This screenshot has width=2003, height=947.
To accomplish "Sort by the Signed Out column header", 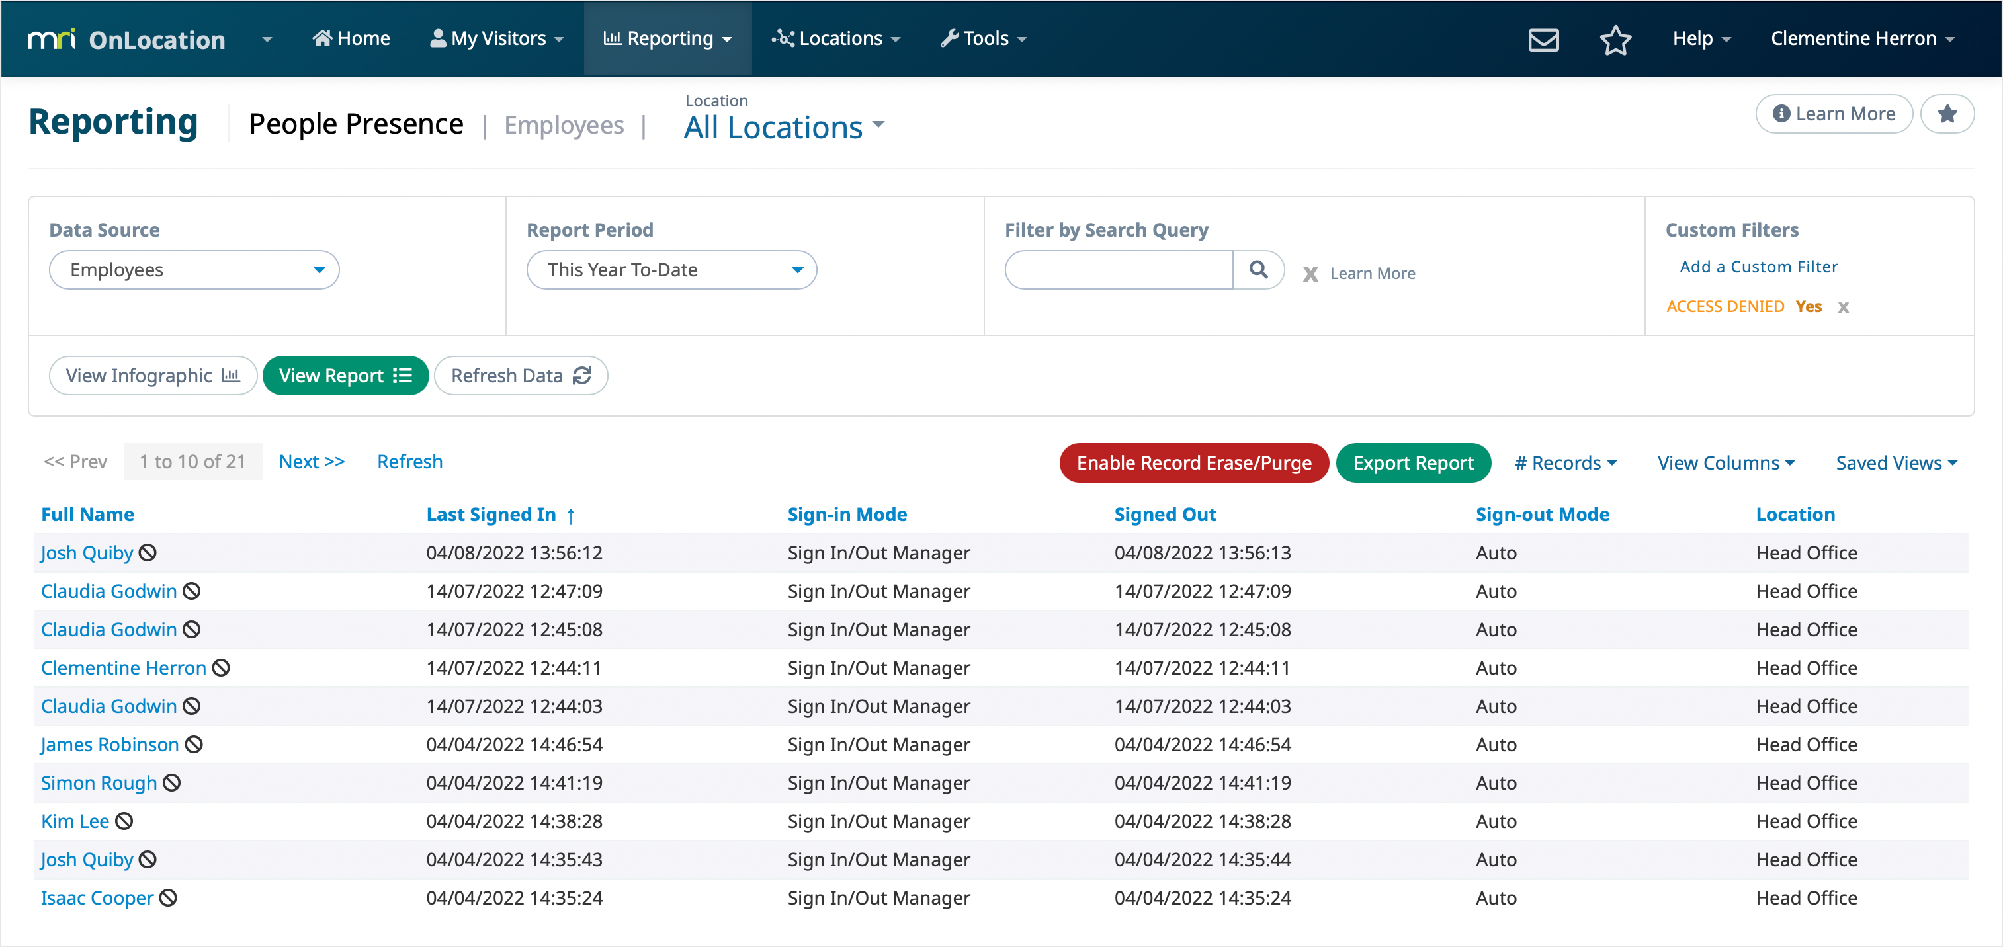I will coord(1165,515).
